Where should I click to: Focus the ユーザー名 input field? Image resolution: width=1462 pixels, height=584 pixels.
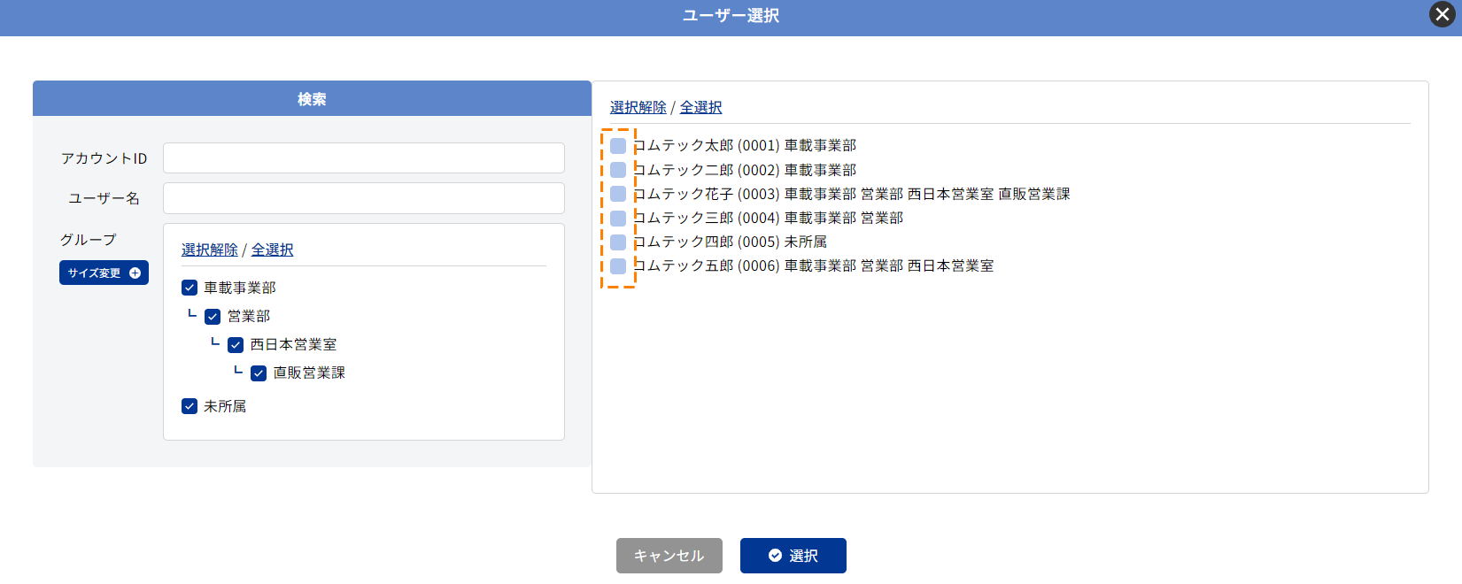pos(364,198)
